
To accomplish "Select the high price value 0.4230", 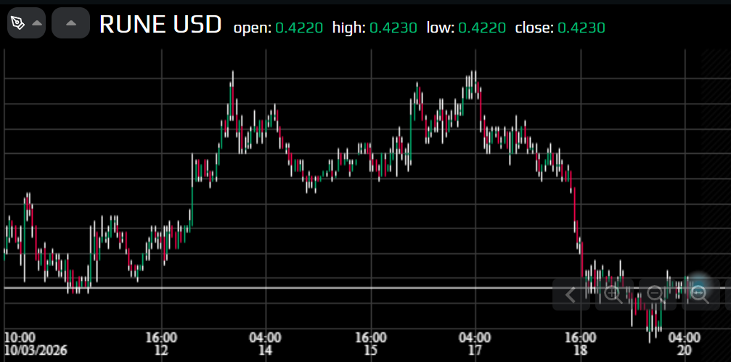I will 393,28.
